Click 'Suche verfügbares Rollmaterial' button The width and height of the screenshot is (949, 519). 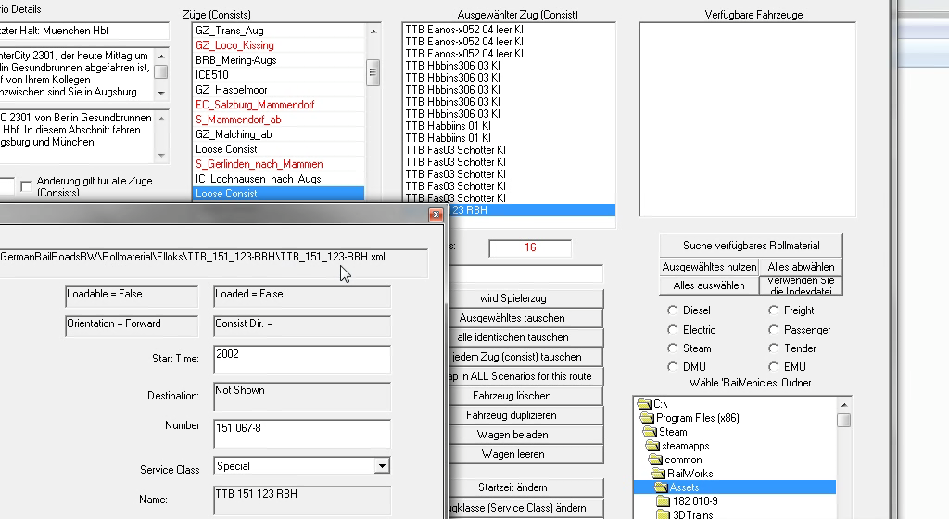[751, 246]
